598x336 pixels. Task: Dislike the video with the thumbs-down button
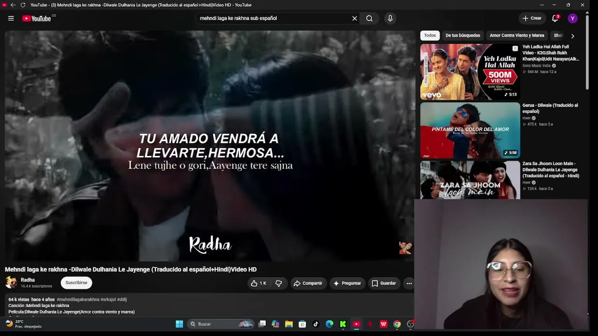pyautogui.click(x=278, y=283)
